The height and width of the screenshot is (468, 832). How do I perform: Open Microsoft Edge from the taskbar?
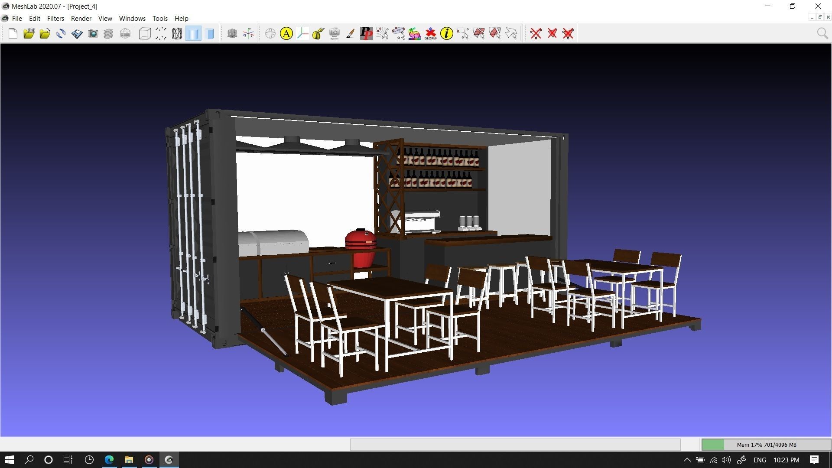[x=109, y=460]
